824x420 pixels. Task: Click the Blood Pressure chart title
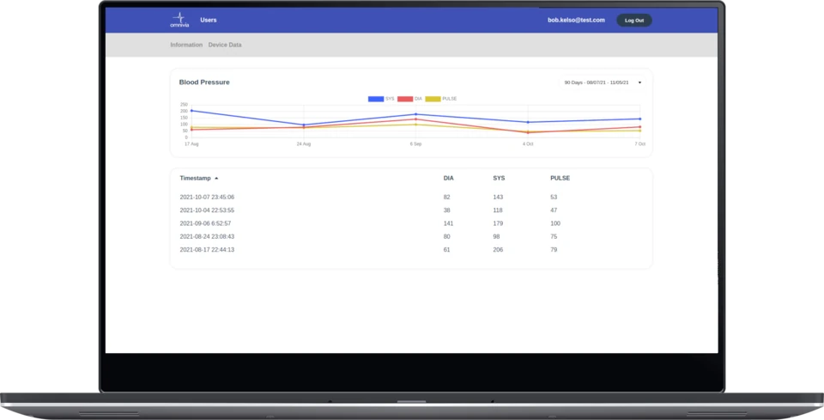point(204,82)
